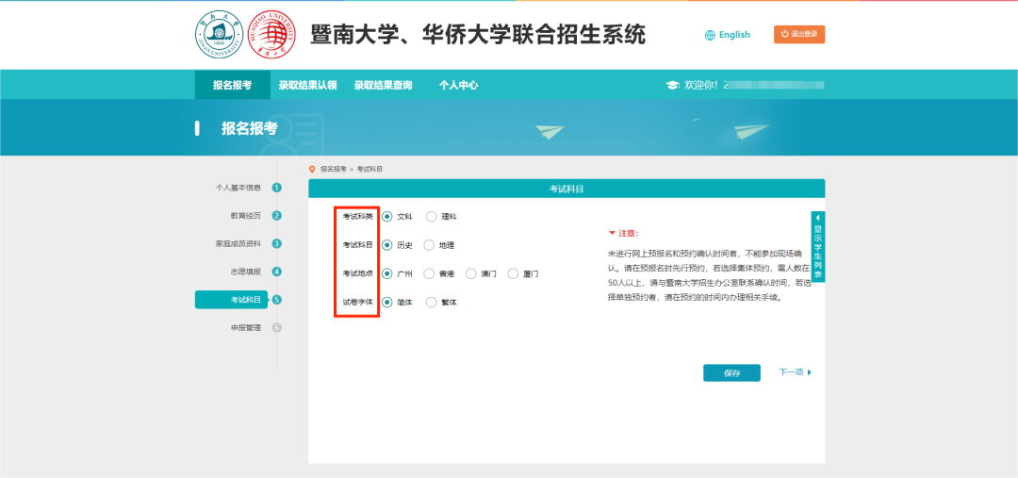Click step number 1 circle

(277, 188)
